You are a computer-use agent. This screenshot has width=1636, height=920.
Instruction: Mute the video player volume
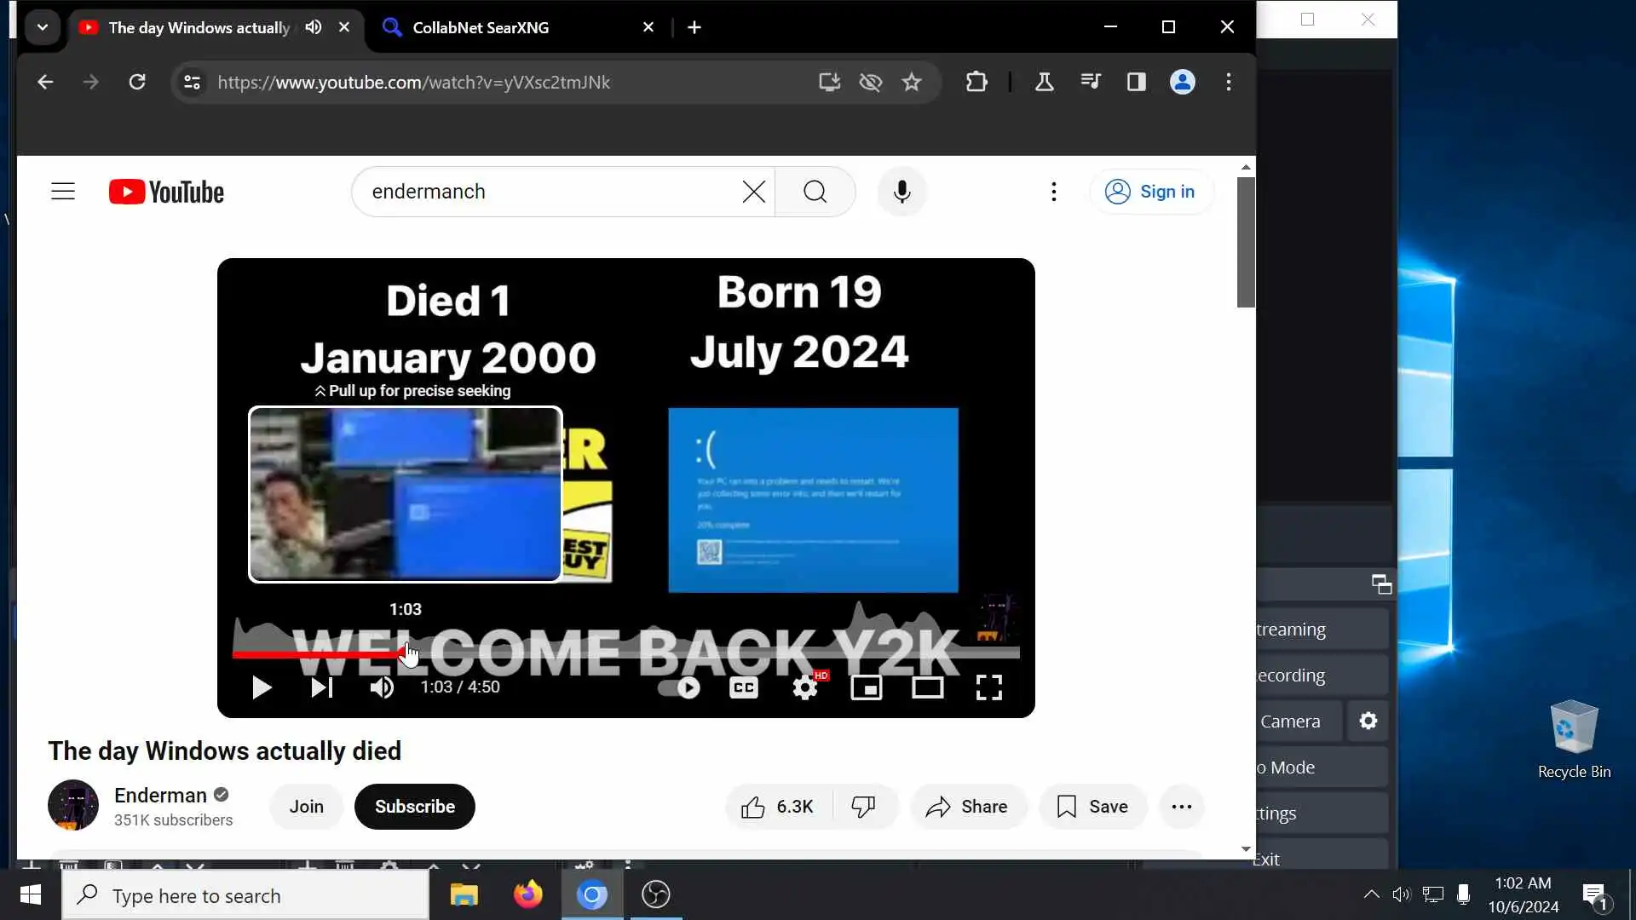coord(382,687)
